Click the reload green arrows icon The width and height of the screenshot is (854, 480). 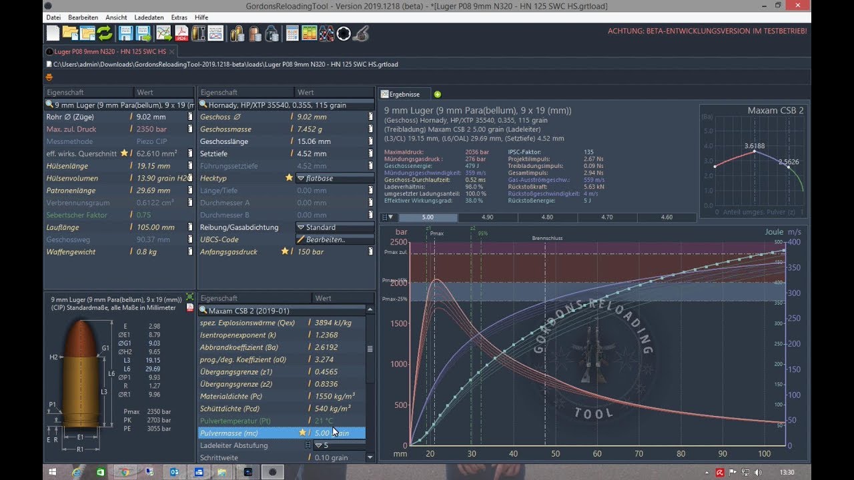pos(105,33)
